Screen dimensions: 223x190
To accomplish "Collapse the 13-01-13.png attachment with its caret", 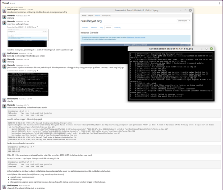I will [x=37, y=27].
